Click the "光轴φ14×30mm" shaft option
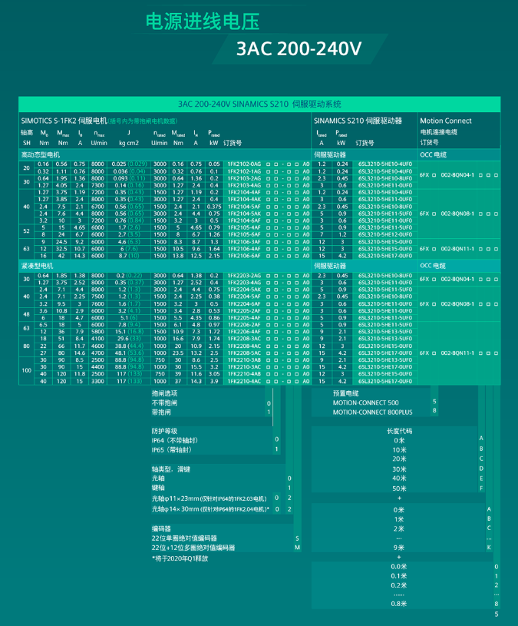The width and height of the screenshot is (518, 626). (x=210, y=509)
